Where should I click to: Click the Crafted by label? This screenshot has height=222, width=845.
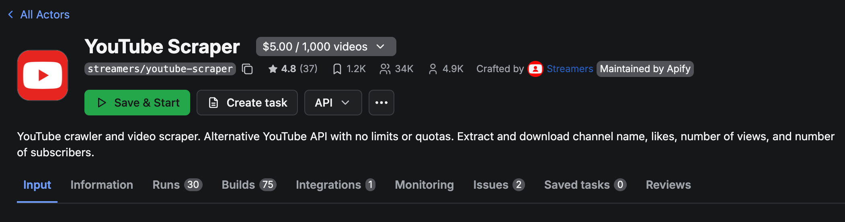tap(500, 69)
